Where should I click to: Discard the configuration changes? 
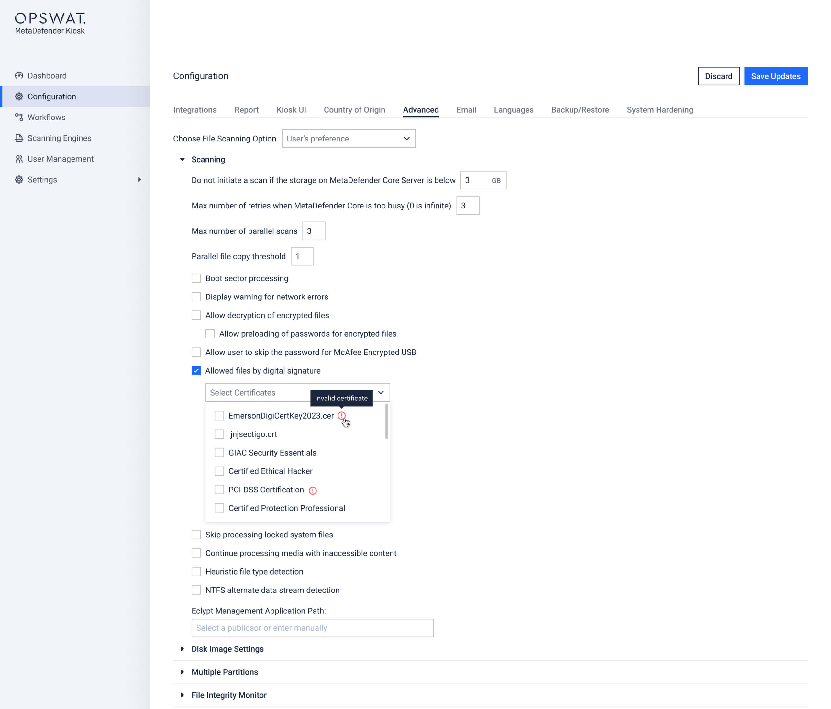719,76
